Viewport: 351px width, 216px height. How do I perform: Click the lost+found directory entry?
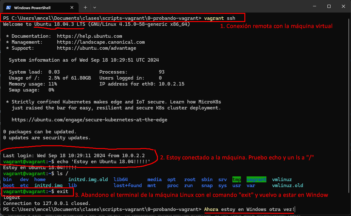pyautogui.click(x=128, y=185)
